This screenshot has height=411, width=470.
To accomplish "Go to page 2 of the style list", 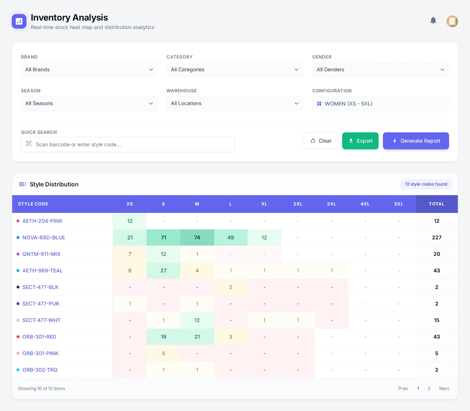I will 429,388.
